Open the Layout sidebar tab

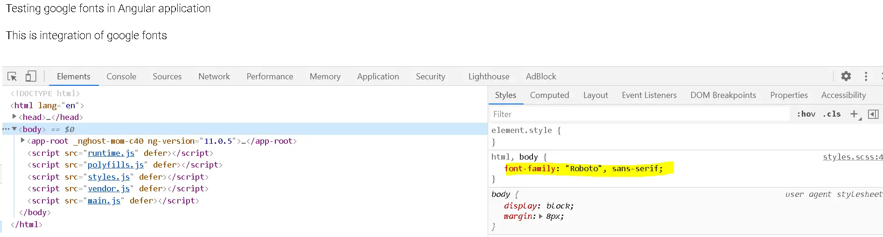coord(596,95)
